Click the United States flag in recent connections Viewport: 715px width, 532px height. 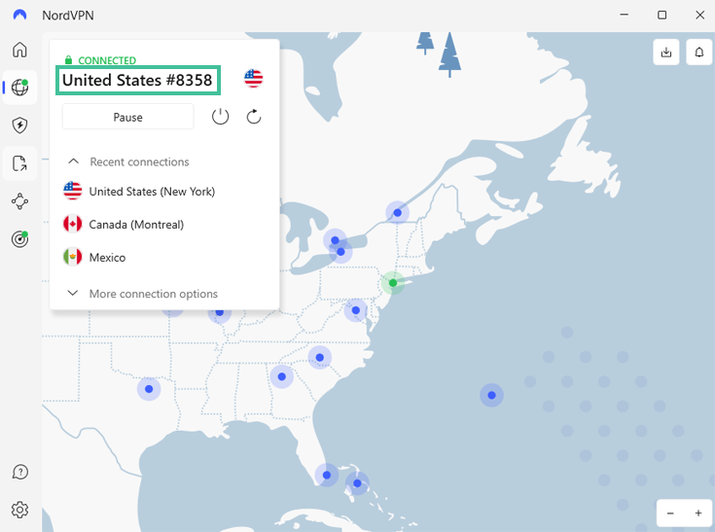pyautogui.click(x=73, y=191)
